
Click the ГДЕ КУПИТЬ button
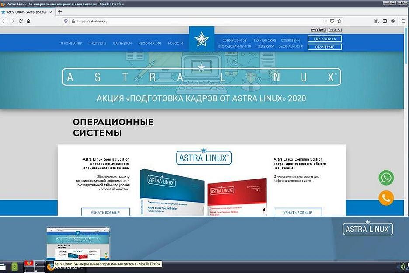point(325,39)
